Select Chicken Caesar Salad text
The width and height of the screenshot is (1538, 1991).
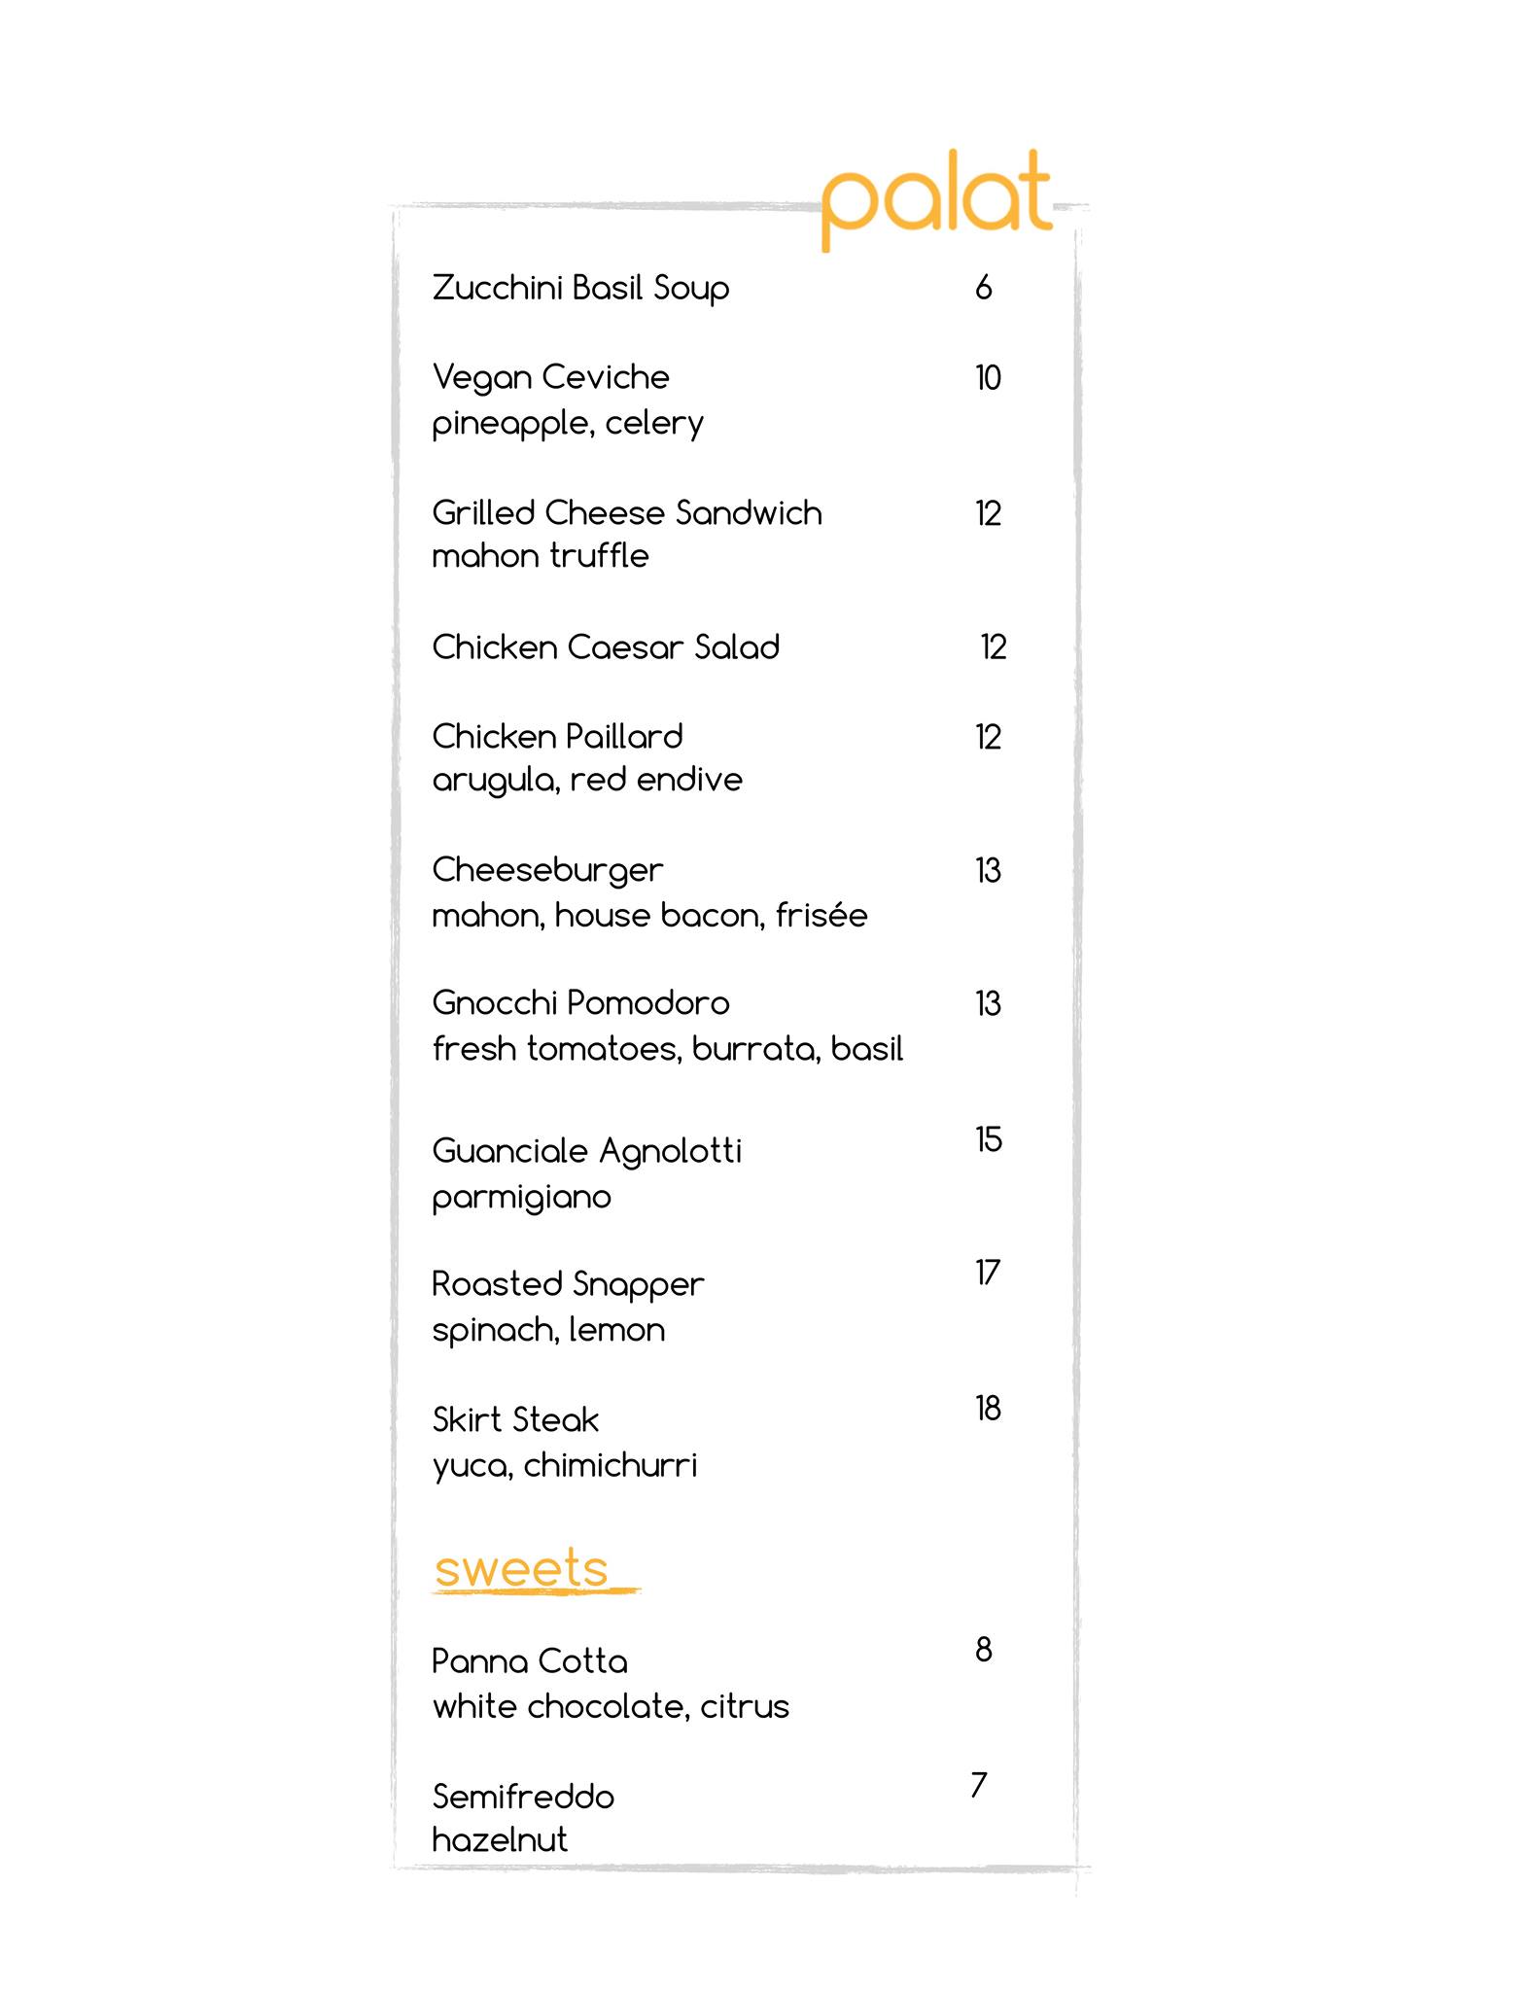pyautogui.click(x=606, y=647)
